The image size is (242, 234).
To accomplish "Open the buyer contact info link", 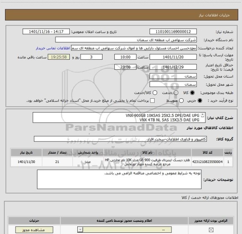I will pyautogui.click(x=53, y=48).
